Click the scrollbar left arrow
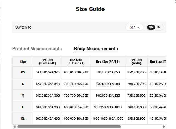This screenshot has width=176, height=129. [14, 127]
